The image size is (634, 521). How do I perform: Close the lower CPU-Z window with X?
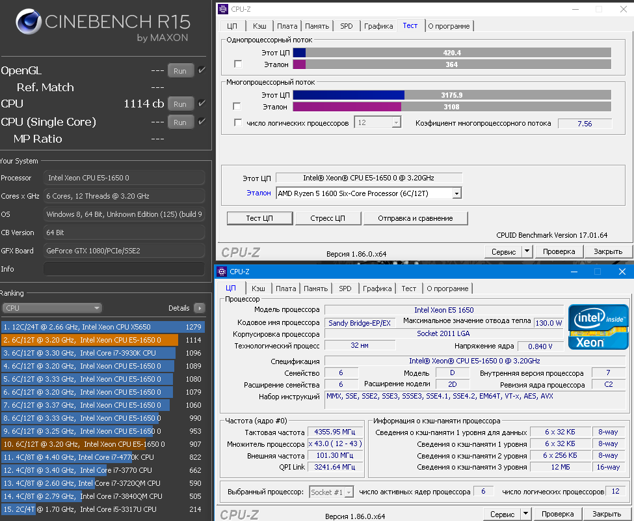pyautogui.click(x=622, y=272)
